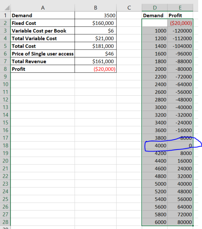Select profit value 32000
Screen dimensions: 202x229
180,176
